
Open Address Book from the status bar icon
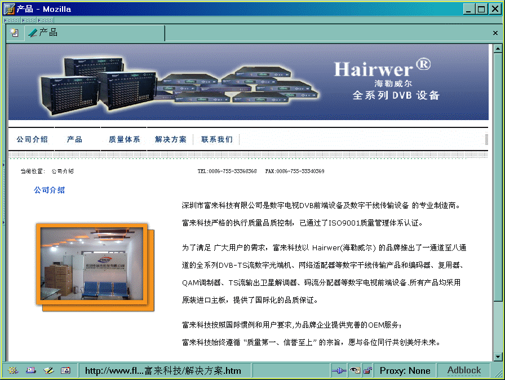(x=66, y=370)
